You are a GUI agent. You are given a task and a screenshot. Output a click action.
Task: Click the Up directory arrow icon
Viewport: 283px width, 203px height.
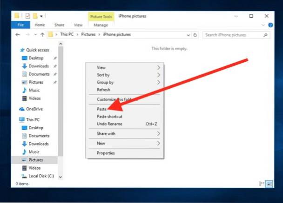pos(42,35)
